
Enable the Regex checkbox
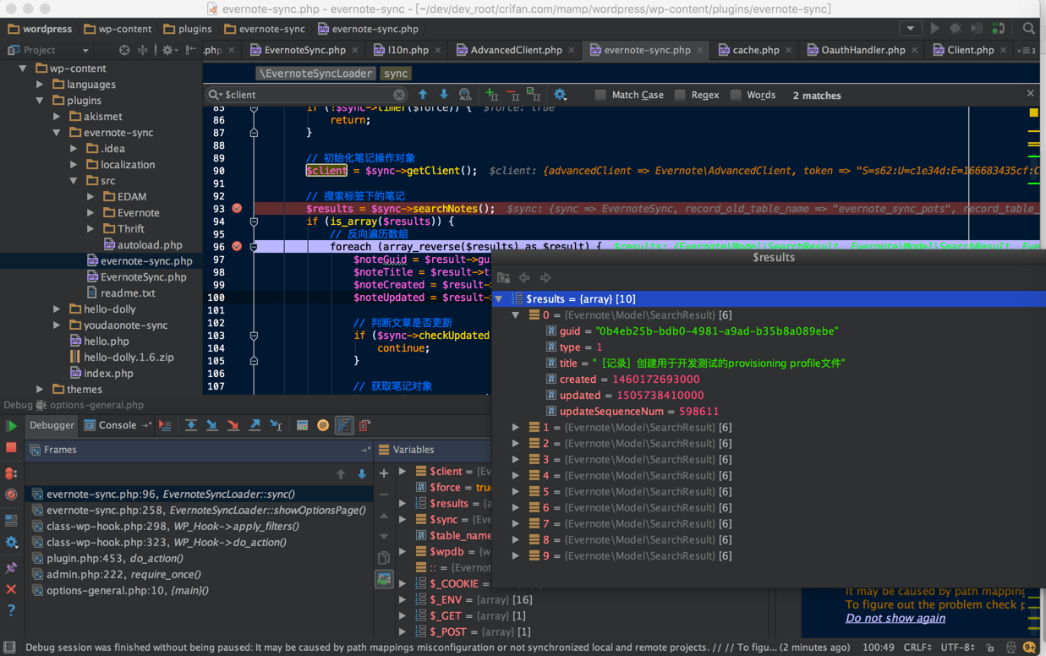point(680,96)
